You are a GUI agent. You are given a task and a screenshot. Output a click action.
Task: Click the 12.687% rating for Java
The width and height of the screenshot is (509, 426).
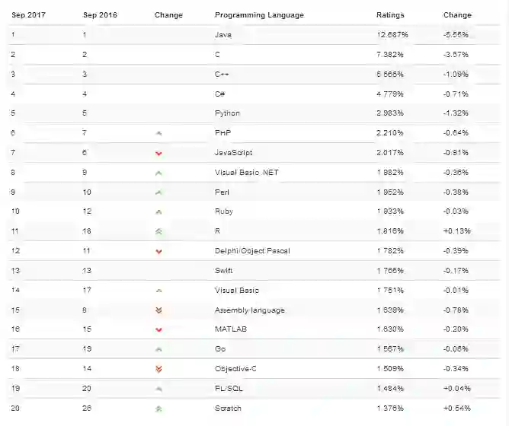(x=392, y=35)
